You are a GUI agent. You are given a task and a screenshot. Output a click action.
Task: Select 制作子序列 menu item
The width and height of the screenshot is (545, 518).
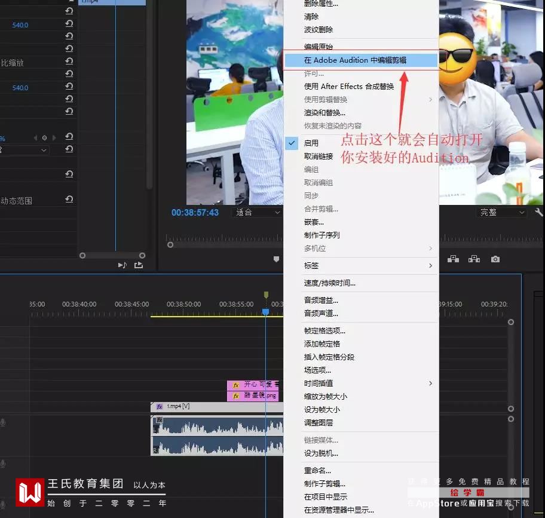(x=322, y=235)
